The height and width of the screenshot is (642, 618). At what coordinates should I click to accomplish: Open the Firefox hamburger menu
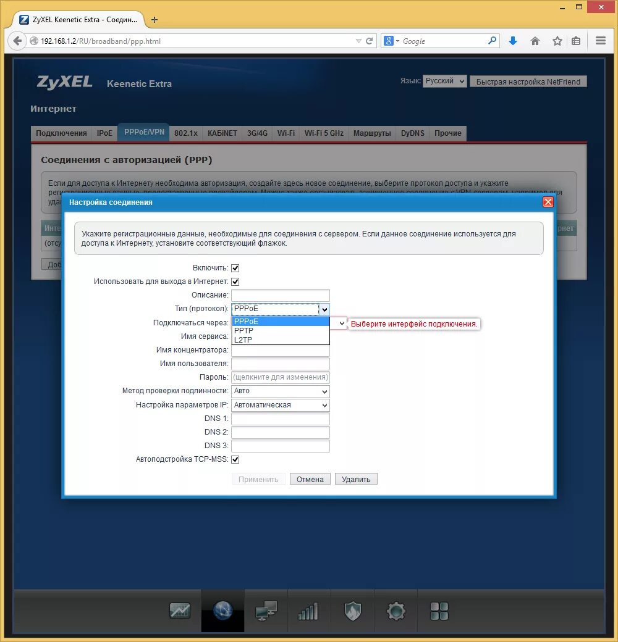(x=601, y=41)
